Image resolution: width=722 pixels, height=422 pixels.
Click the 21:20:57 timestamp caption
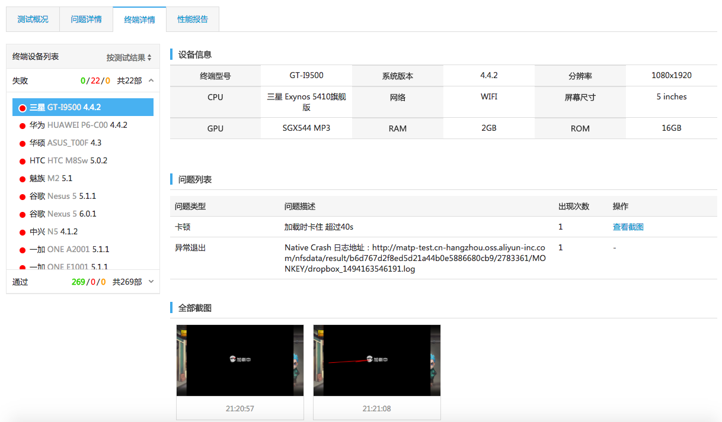(240, 408)
